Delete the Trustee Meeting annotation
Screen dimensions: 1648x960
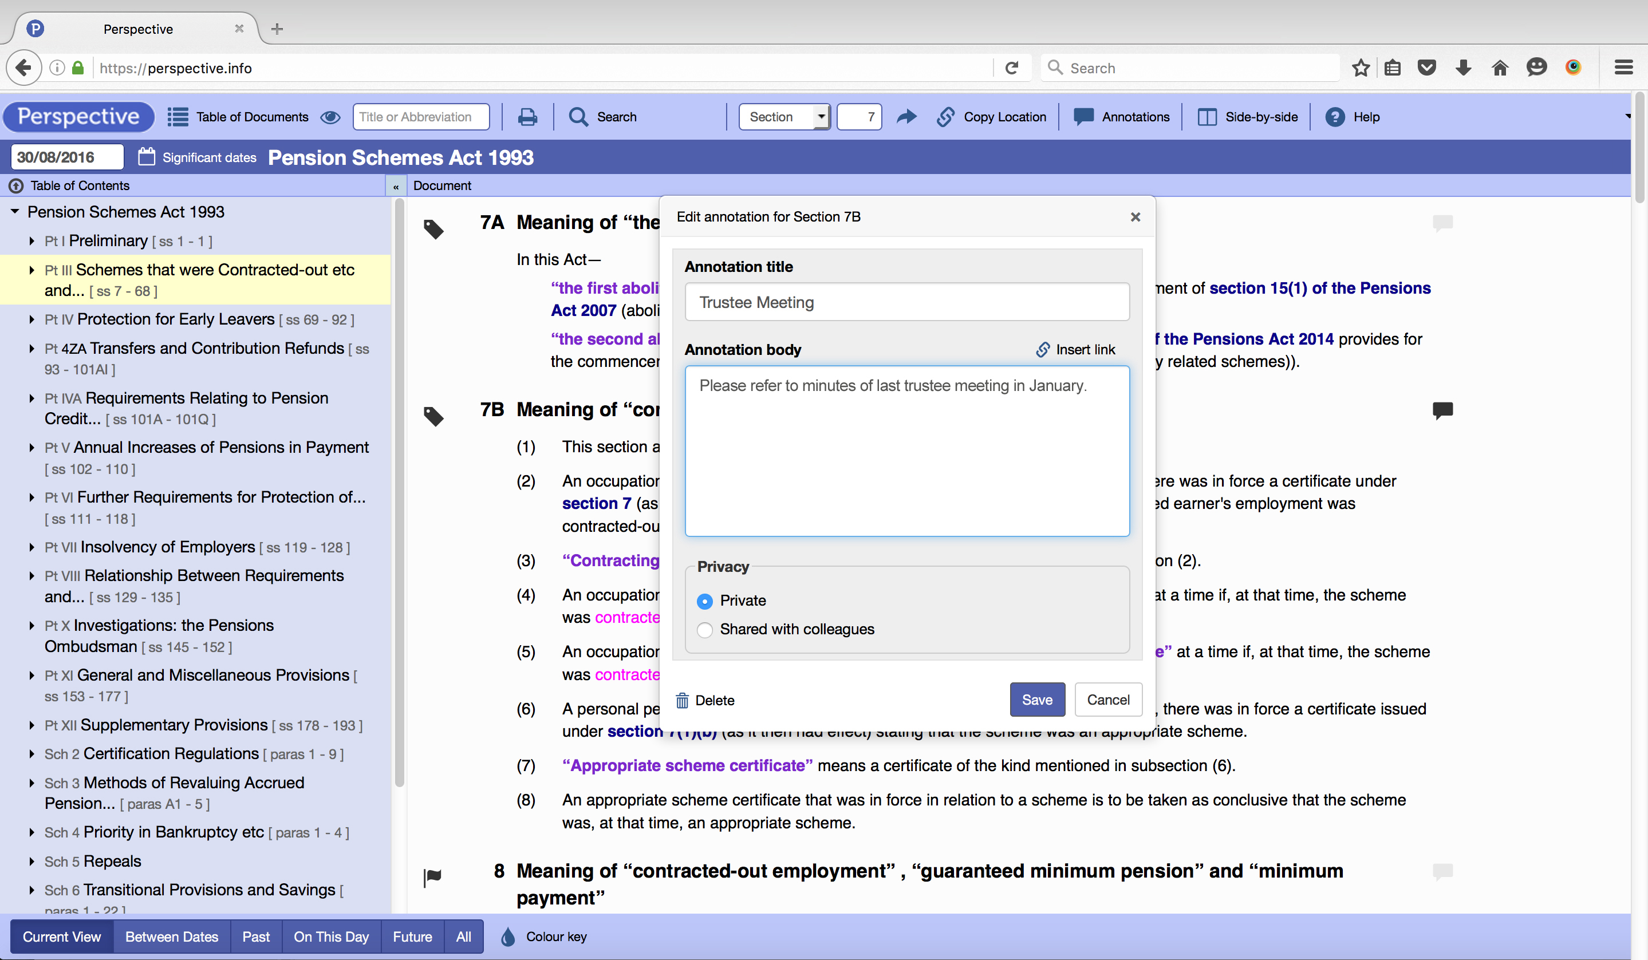pos(705,700)
